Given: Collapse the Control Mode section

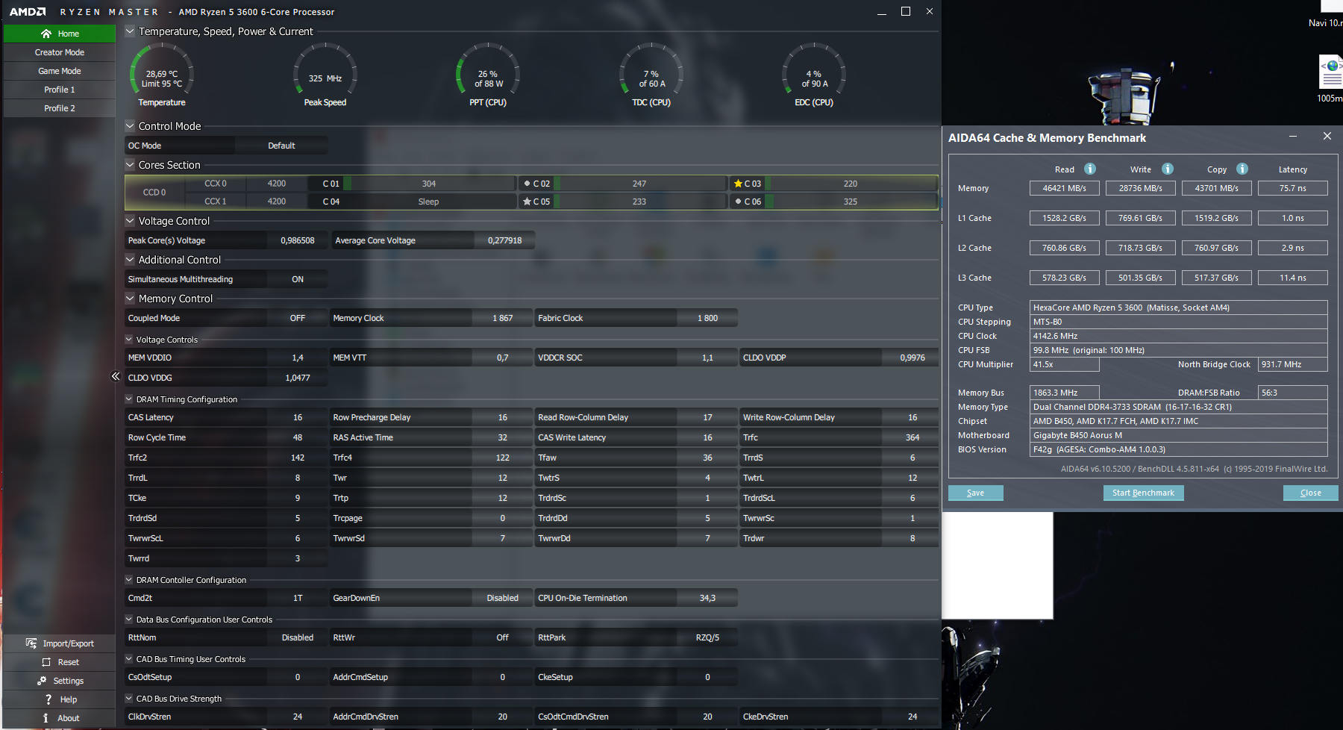Looking at the screenshot, I should (130, 126).
